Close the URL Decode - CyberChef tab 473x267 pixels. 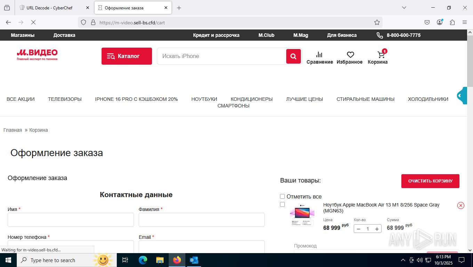(88, 8)
